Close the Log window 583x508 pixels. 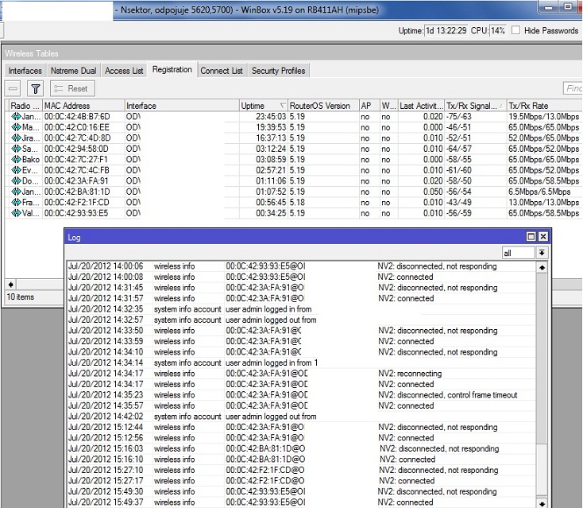[x=543, y=237]
